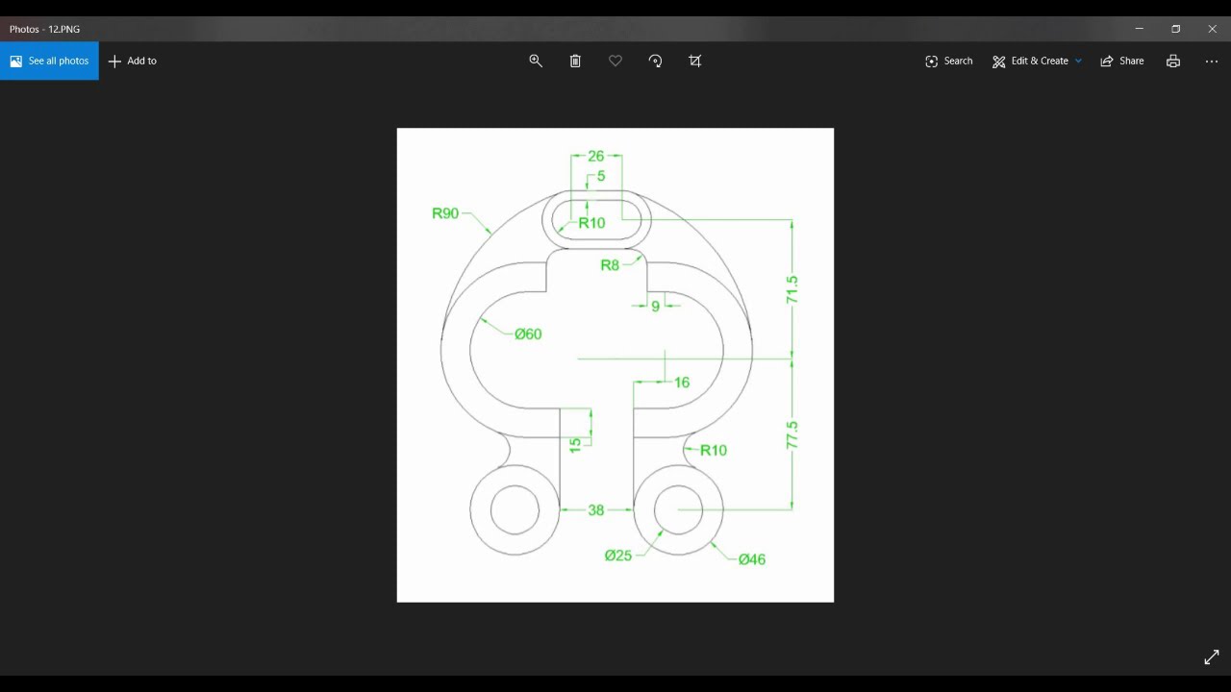Click the 38 dimension text
The height and width of the screenshot is (692, 1231).
(596, 510)
